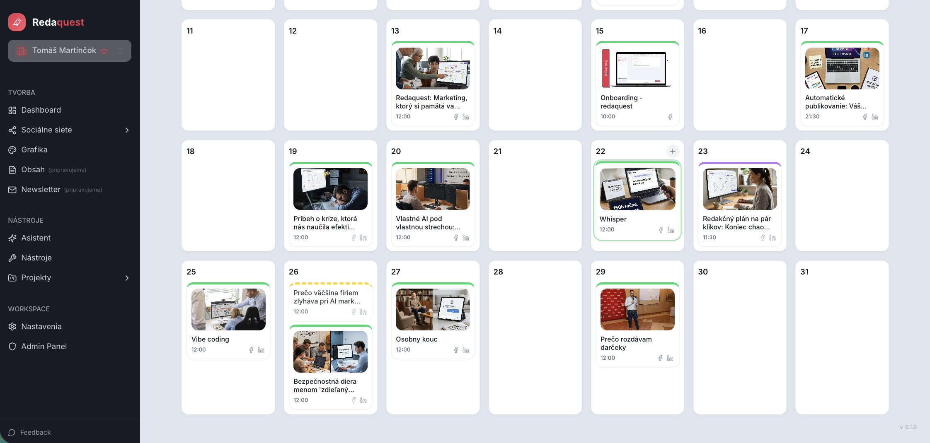This screenshot has width=930, height=443.
Task: Click the Facebook icon on Onboarding post
Action: (x=670, y=117)
